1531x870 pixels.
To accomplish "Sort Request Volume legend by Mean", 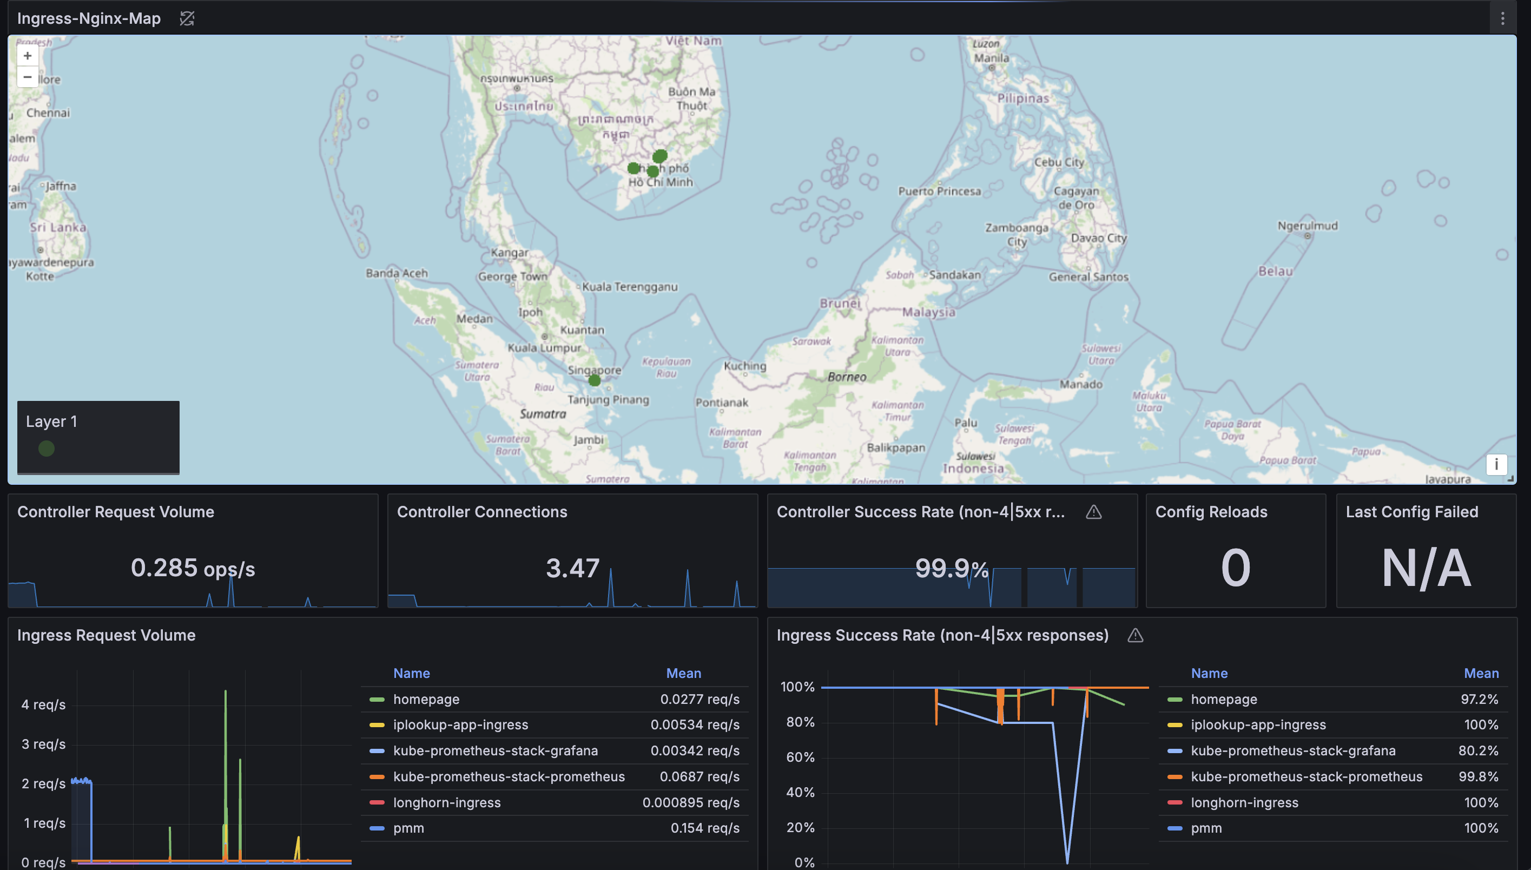I will pyautogui.click(x=683, y=674).
